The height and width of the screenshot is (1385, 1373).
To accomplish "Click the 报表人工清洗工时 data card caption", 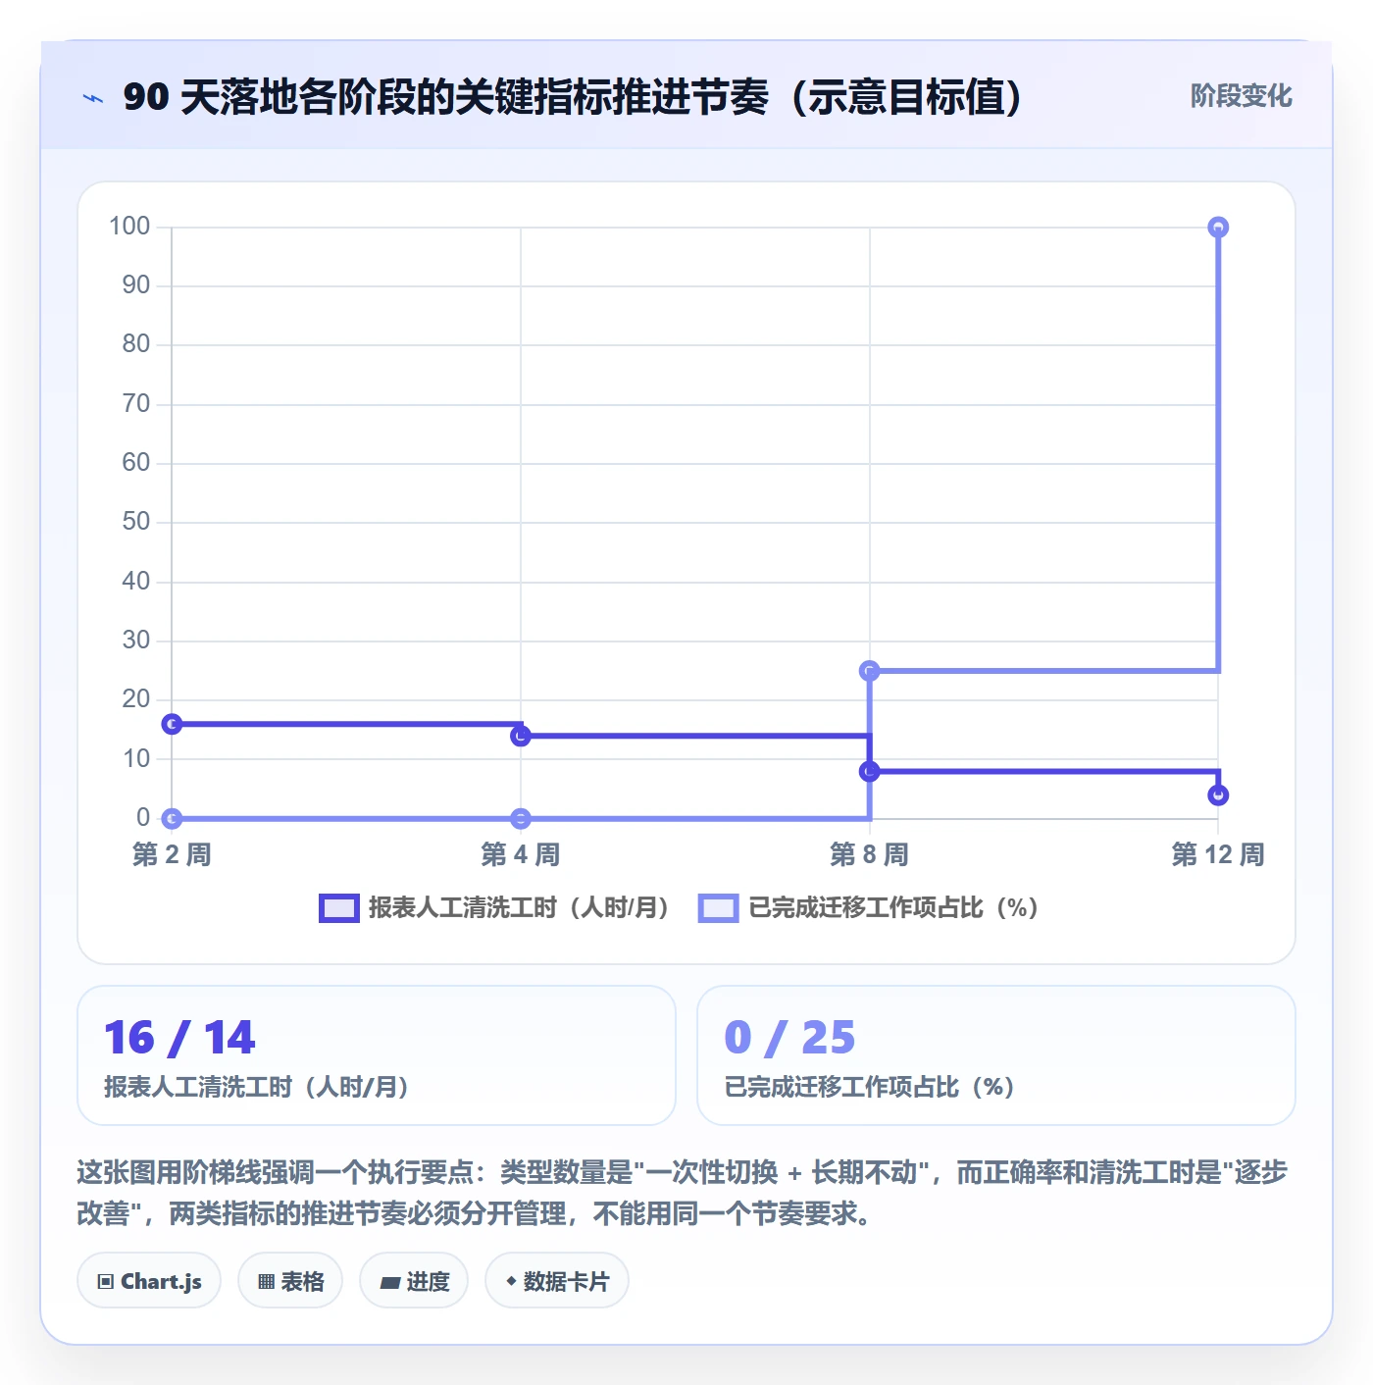I will click(x=257, y=1088).
